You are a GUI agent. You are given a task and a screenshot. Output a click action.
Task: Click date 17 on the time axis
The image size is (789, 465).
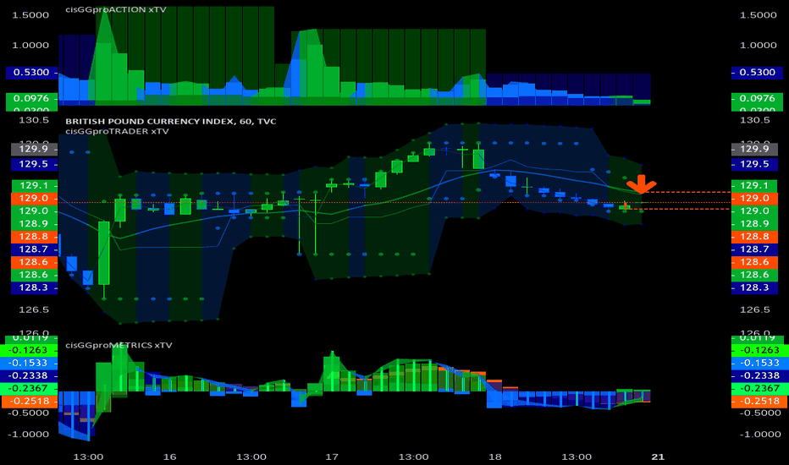coord(332,457)
